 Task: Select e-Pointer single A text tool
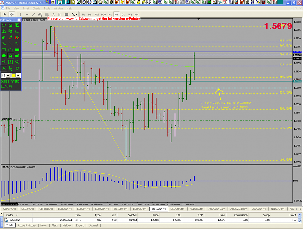coord(11,56)
